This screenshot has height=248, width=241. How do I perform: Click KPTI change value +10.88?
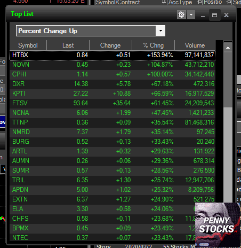click(x=122, y=94)
